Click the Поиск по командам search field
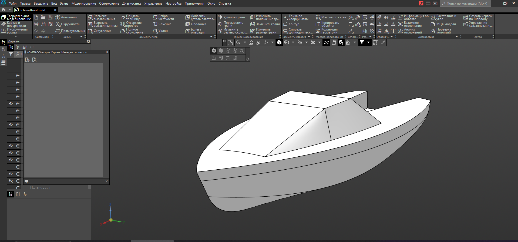518x242 pixels. tap(466, 4)
